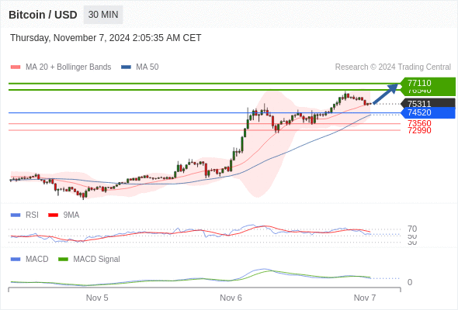The width and height of the screenshot is (458, 310).
Task: Click the blue RSI legend swatch
Action: 16,215
